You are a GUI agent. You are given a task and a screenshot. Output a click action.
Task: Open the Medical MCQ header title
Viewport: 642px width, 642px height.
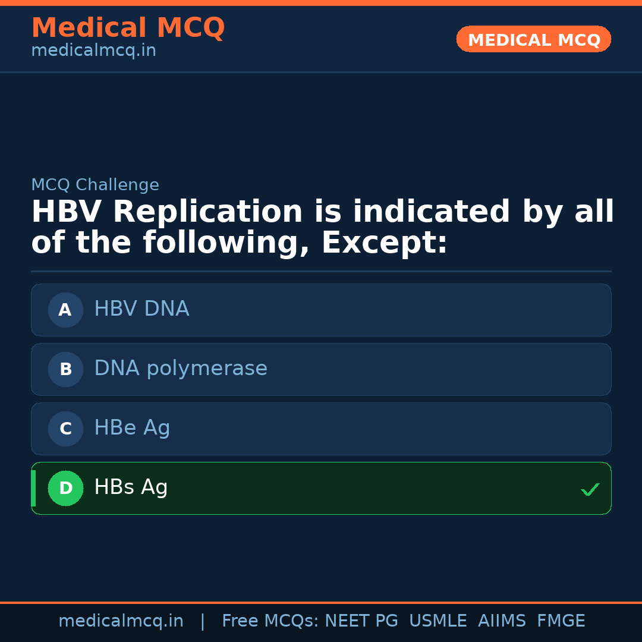coord(128,28)
